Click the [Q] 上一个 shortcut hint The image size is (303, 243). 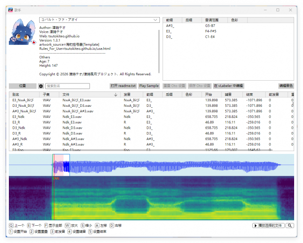[17, 226]
